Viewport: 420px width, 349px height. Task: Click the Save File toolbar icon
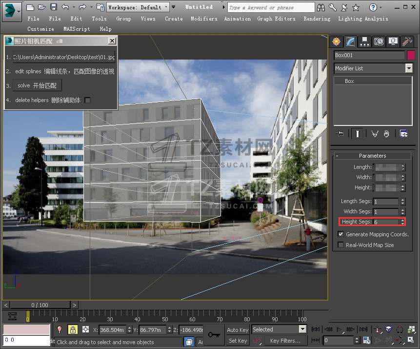pos(53,7)
